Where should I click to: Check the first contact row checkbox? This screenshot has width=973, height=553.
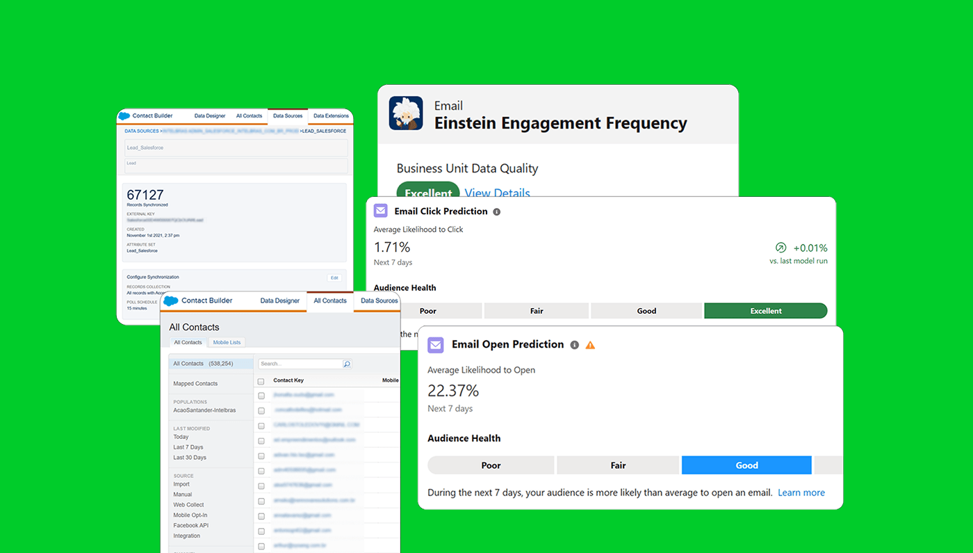pyautogui.click(x=261, y=396)
